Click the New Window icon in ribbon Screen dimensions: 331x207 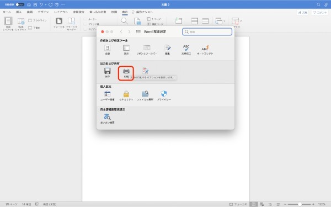[179, 21]
